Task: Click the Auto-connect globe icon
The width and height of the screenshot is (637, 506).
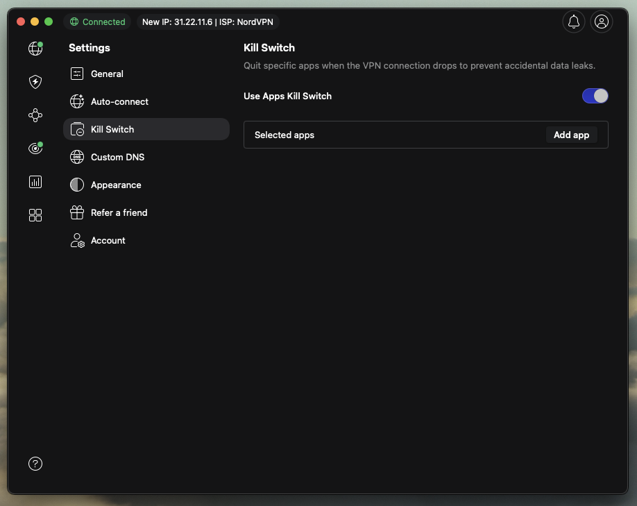Action: (77, 101)
